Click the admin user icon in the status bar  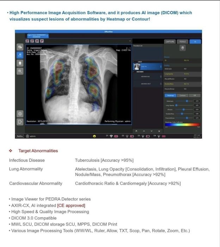tap(28, 136)
